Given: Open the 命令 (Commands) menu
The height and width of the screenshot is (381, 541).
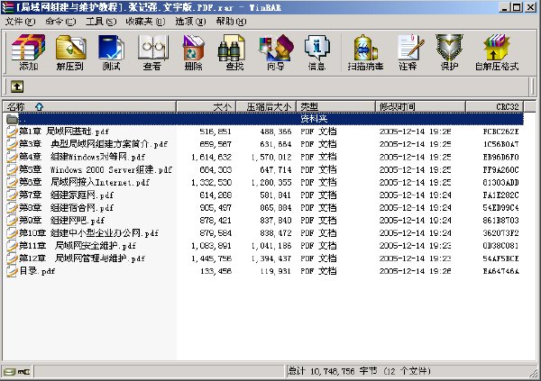Looking at the screenshot, I should 60,22.
